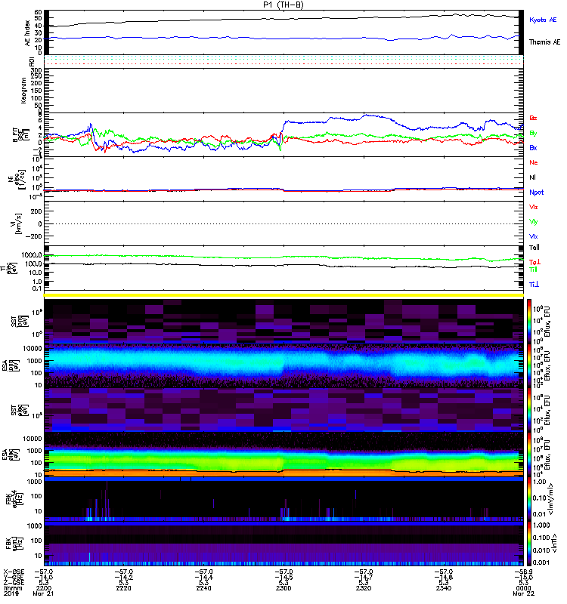The height and width of the screenshot is (604, 567).
Task: Click the AE Index axis label
Action: point(27,33)
